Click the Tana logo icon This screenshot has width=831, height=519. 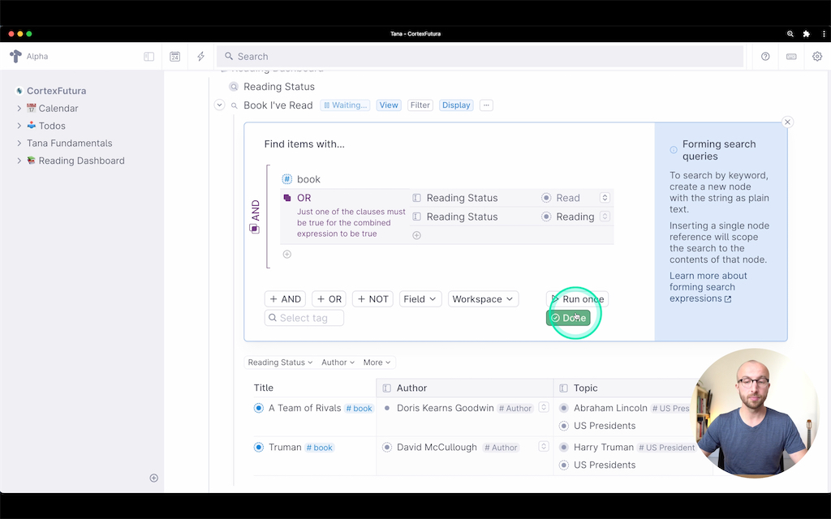[16, 56]
